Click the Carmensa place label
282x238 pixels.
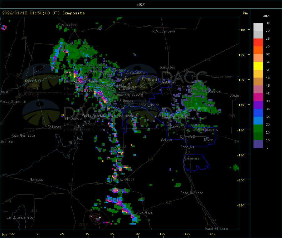point(192,158)
